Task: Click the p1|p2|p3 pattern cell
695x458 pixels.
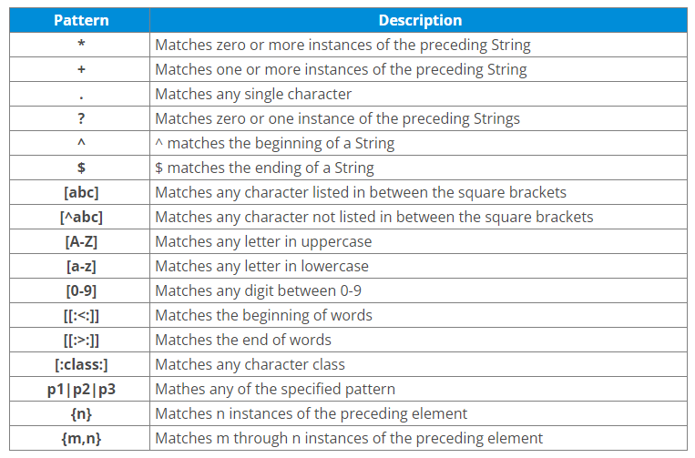Action: coord(80,389)
